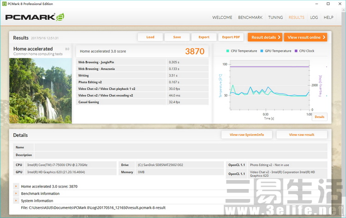Click the GPU Temperature legend swatch
This screenshot has width=346, height=218.
[x=262, y=51]
